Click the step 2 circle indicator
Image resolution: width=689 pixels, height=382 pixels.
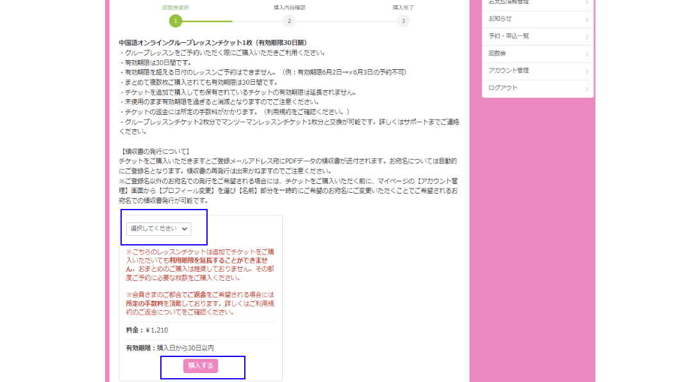289,21
